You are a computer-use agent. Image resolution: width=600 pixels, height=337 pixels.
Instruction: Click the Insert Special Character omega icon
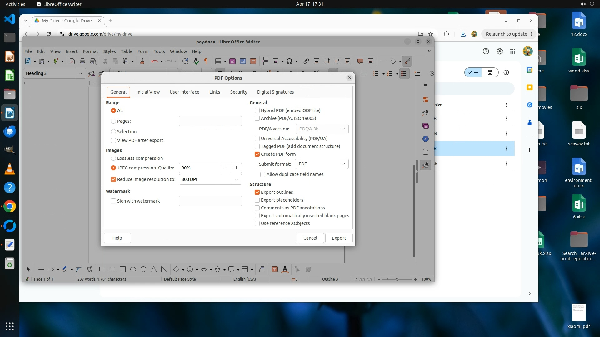[x=289, y=61]
